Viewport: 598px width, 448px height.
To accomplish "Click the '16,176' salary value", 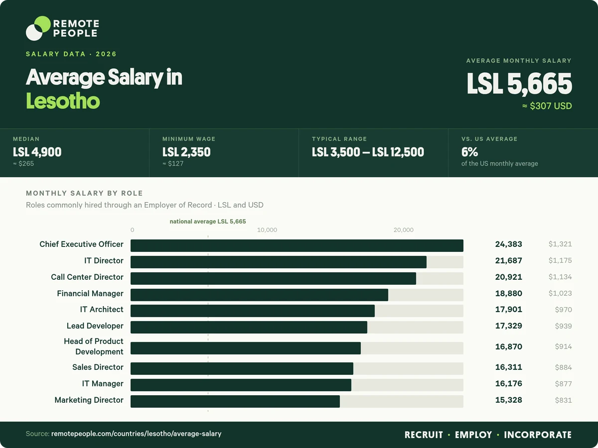I will click(x=509, y=384).
